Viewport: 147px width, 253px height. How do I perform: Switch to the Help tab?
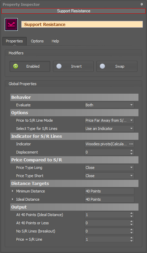[x=55, y=41]
